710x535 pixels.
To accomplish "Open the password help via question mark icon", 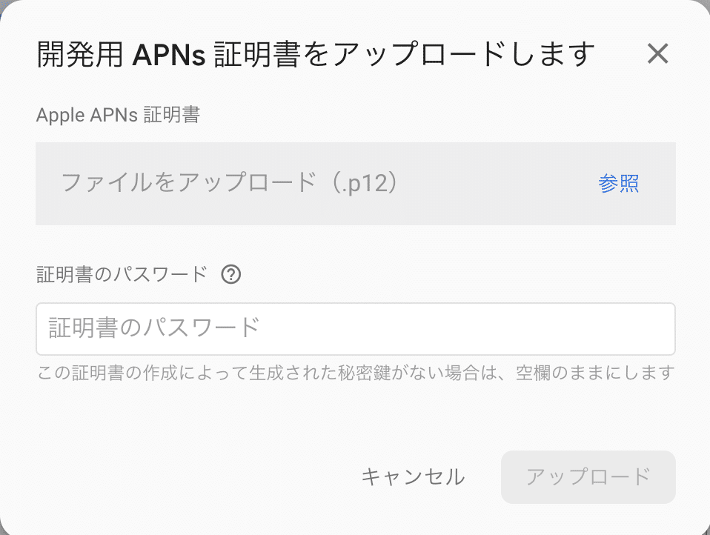I will click(x=232, y=274).
